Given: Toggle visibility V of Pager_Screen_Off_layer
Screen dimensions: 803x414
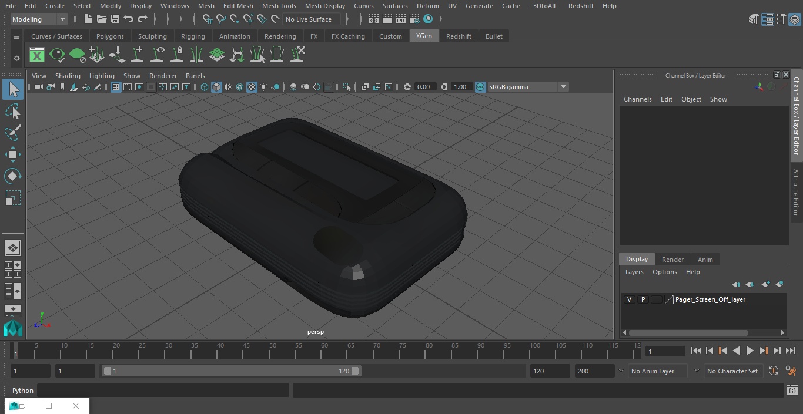Looking at the screenshot, I should click(629, 299).
